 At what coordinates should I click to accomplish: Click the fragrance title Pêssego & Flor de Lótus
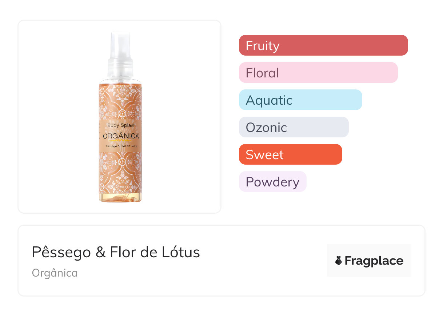click(x=116, y=252)
